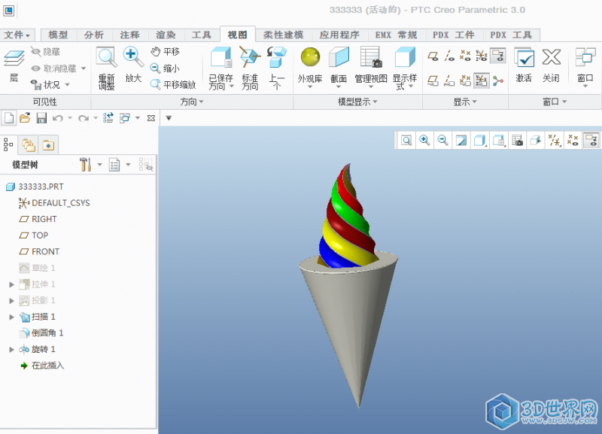Image resolution: width=602 pixels, height=434 pixels.
Task: Expand the 旋转 1 feature node
Action: click(11, 350)
